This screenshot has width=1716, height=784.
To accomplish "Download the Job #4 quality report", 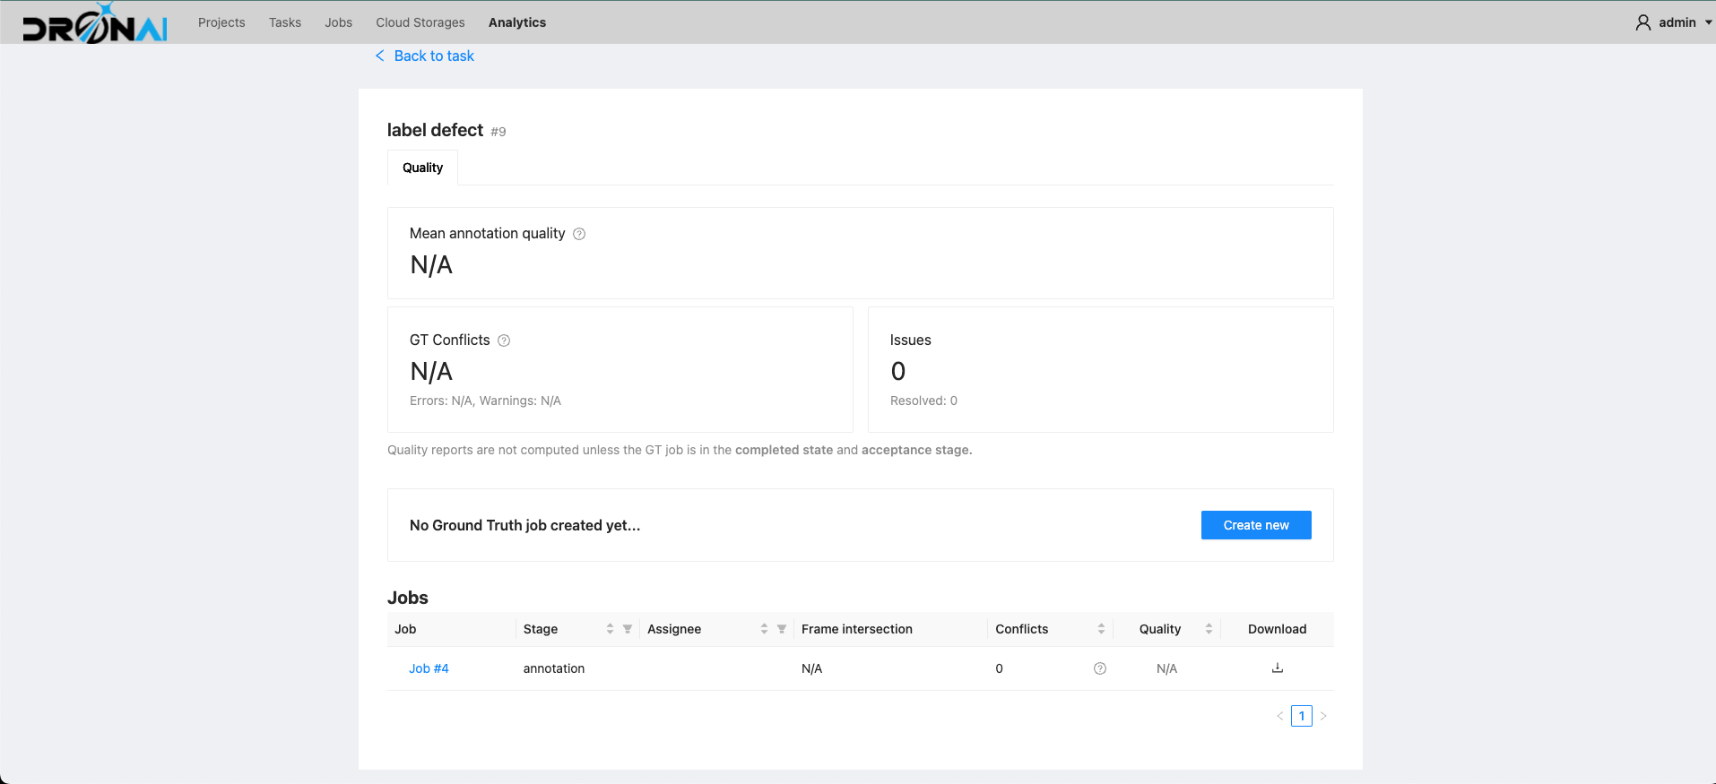I will tap(1278, 668).
